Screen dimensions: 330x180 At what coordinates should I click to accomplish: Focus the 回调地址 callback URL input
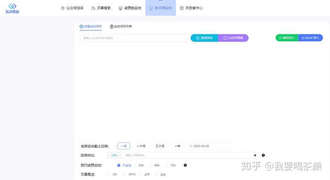pos(187,155)
